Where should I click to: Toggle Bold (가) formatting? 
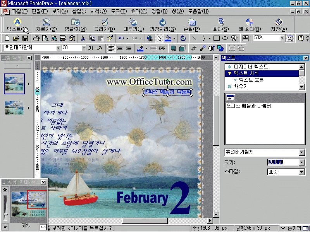click(x=91, y=48)
